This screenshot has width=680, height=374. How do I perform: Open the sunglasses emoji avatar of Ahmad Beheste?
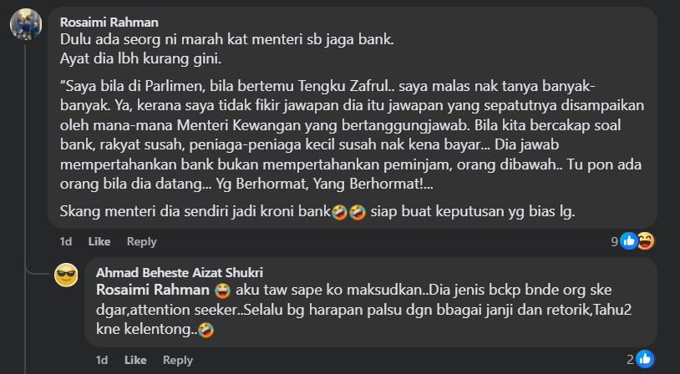(66, 275)
